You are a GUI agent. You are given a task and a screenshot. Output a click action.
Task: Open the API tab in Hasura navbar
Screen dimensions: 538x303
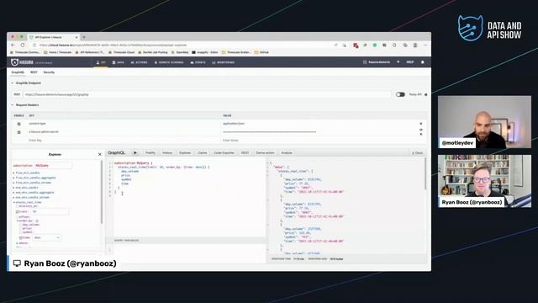pos(101,62)
